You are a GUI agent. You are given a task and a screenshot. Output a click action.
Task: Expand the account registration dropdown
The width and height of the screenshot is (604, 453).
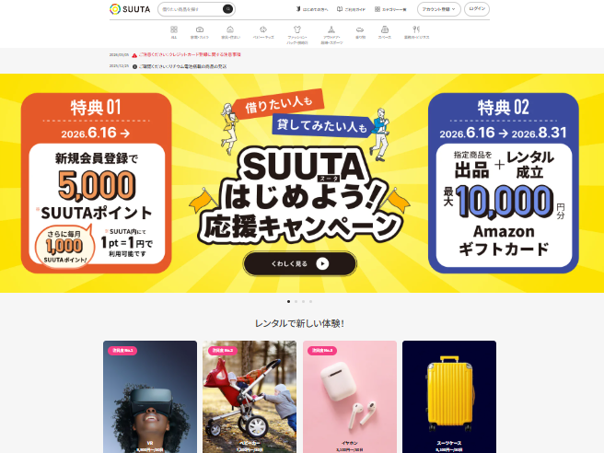(439, 9)
